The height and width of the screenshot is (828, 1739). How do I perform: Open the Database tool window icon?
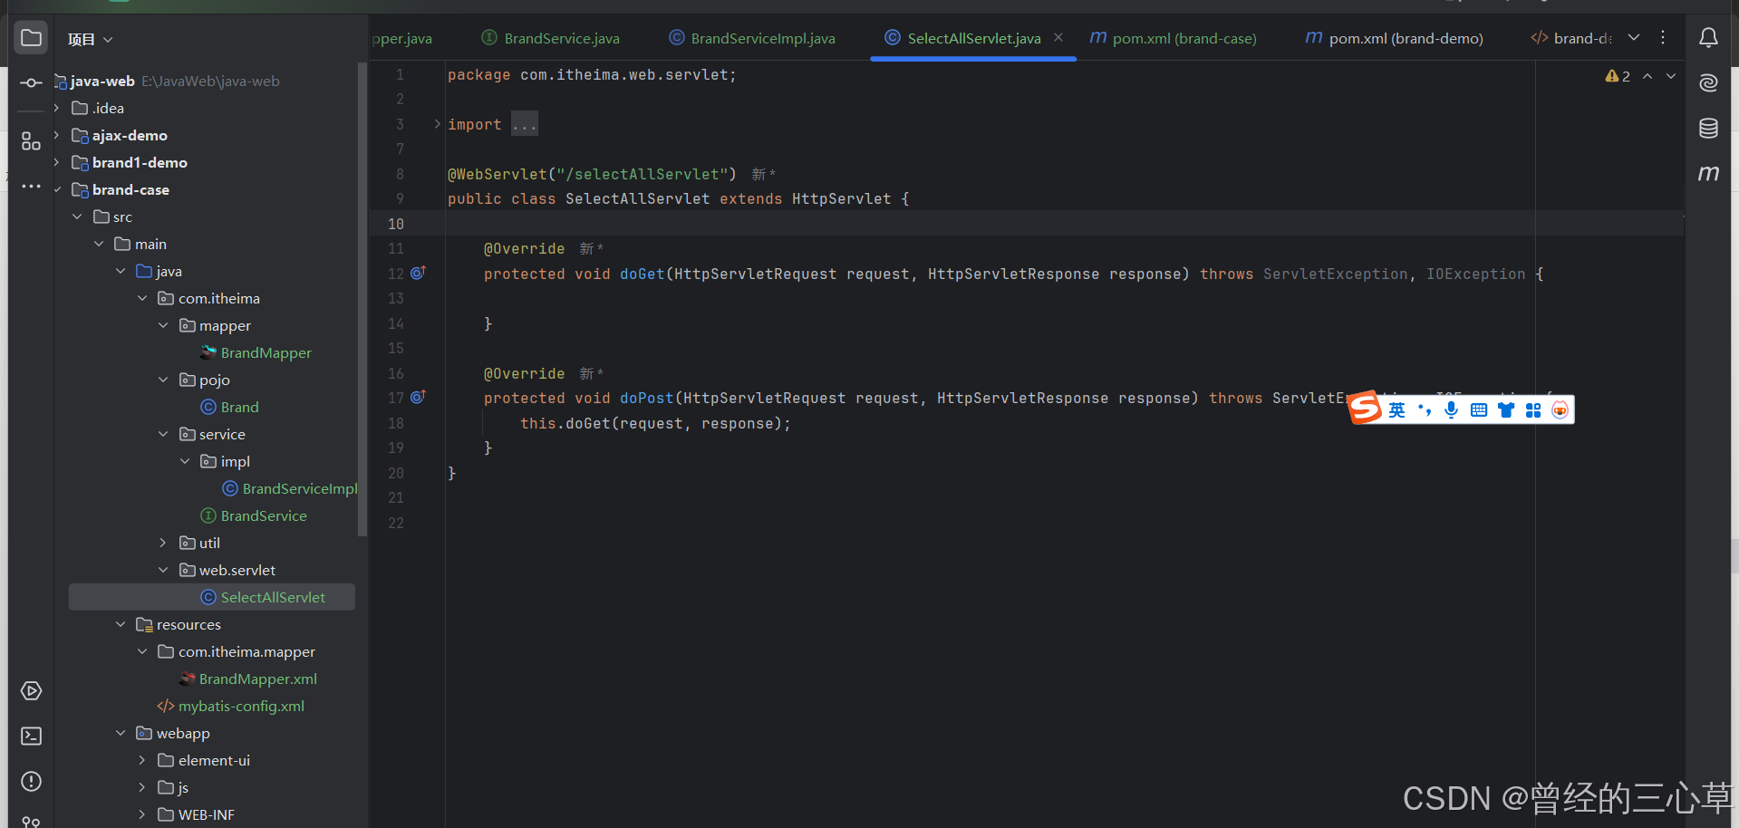click(1708, 128)
